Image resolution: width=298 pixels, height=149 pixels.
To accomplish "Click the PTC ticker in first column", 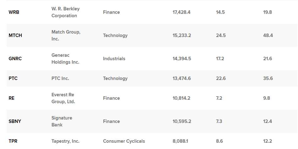I will [13, 78].
